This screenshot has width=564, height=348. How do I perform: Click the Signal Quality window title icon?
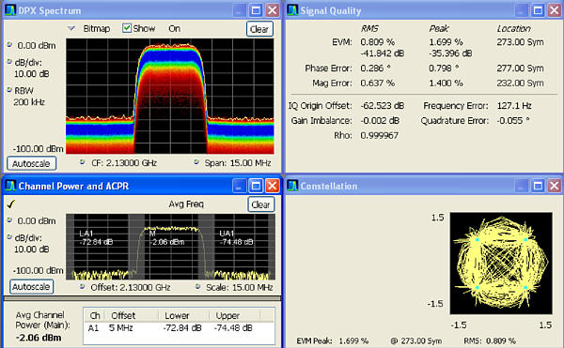click(x=292, y=10)
